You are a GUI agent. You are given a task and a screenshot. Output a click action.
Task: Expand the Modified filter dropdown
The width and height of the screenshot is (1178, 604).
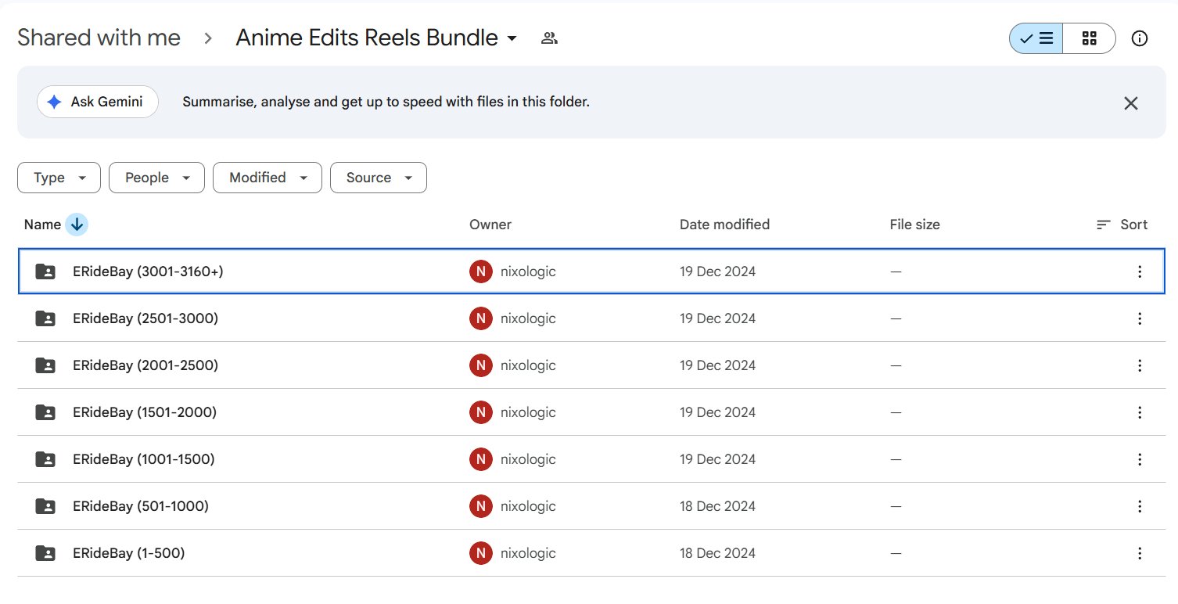pos(267,178)
